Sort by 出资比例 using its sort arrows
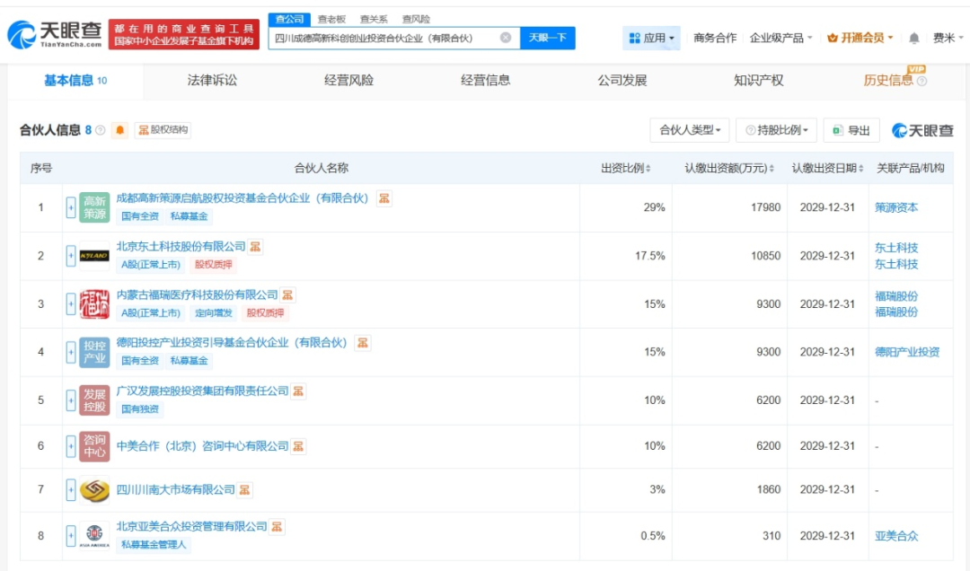The width and height of the screenshot is (970, 571). pos(648,168)
